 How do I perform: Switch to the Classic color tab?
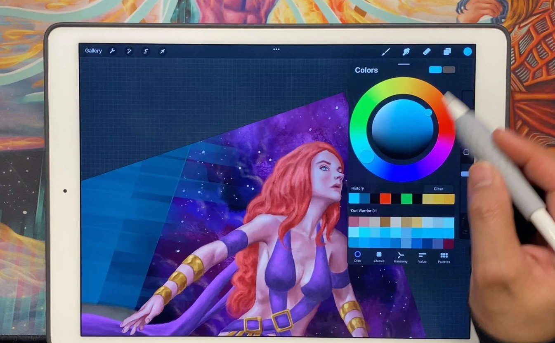pyautogui.click(x=379, y=257)
